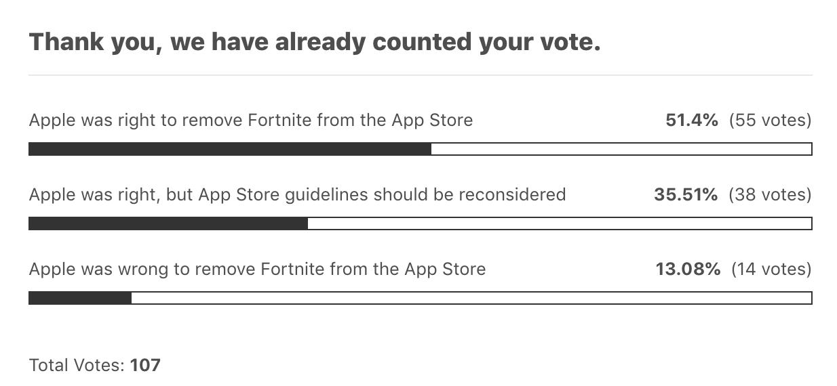837x386 pixels.
Task: Select 'Apple was wrong to remove Fortnite' option text
Action: click(257, 270)
